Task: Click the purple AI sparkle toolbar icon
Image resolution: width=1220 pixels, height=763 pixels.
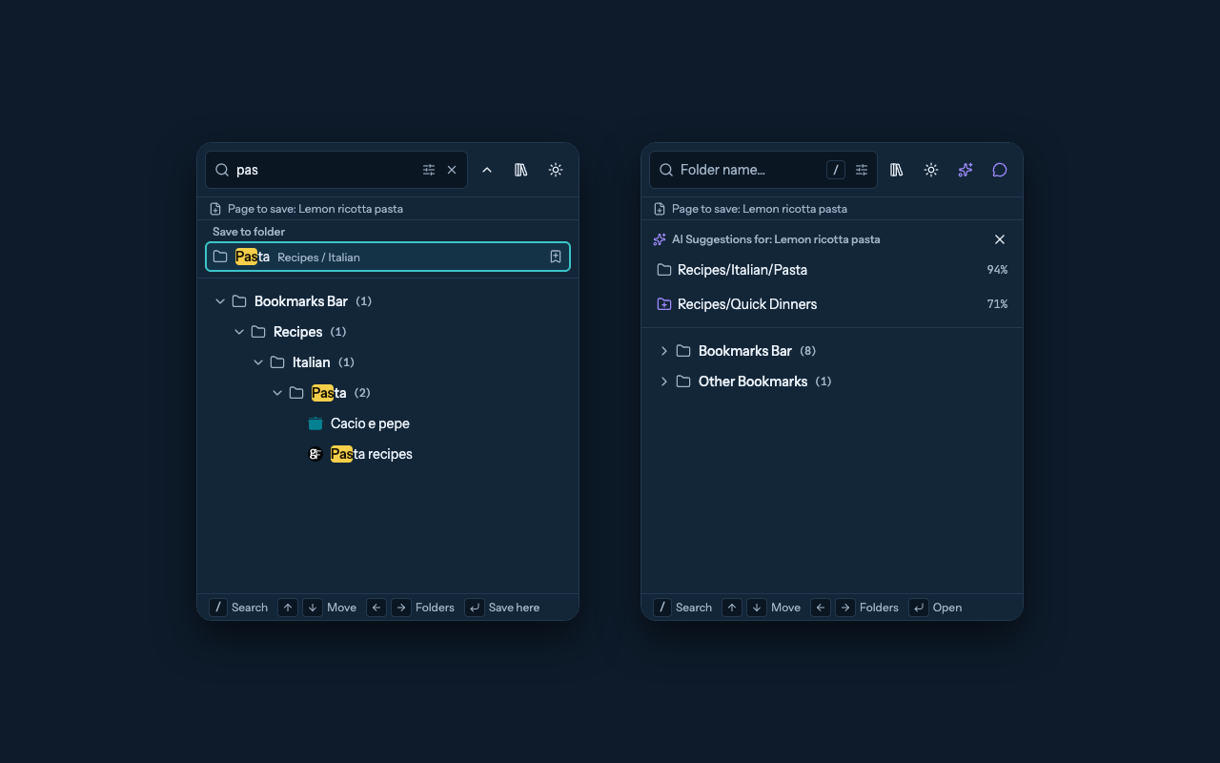Action: pos(966,170)
